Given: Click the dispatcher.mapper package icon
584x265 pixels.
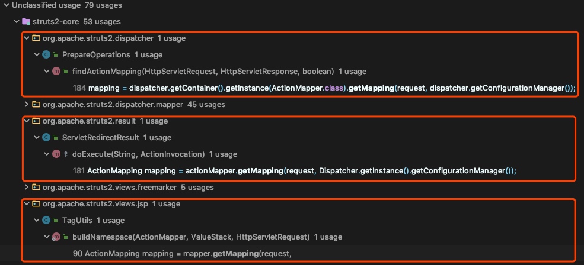Looking at the screenshot, I should tap(36, 105).
